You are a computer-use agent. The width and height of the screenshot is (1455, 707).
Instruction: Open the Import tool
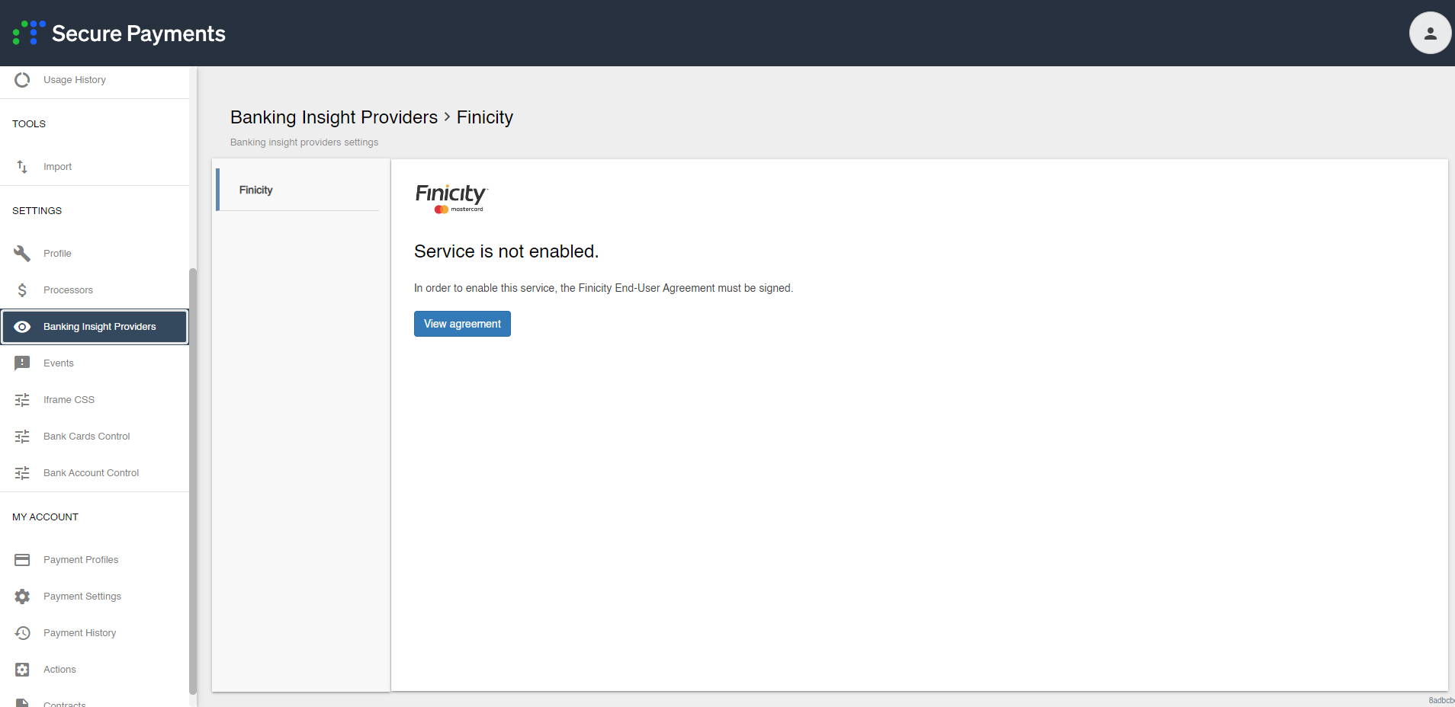[95, 167]
